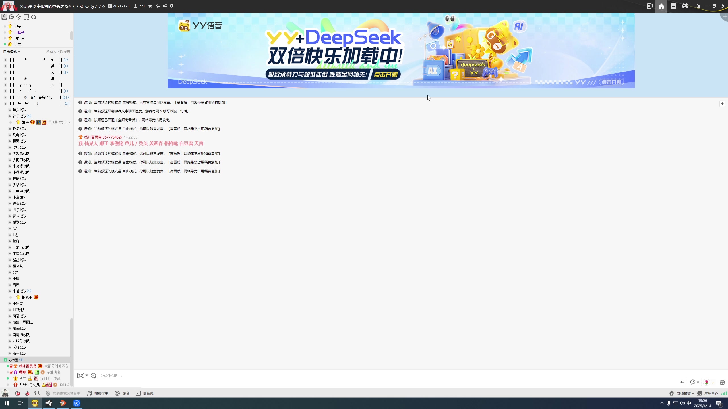
Task: Open the recent visitors chat icon in sidebar
Action: (x=11, y=17)
